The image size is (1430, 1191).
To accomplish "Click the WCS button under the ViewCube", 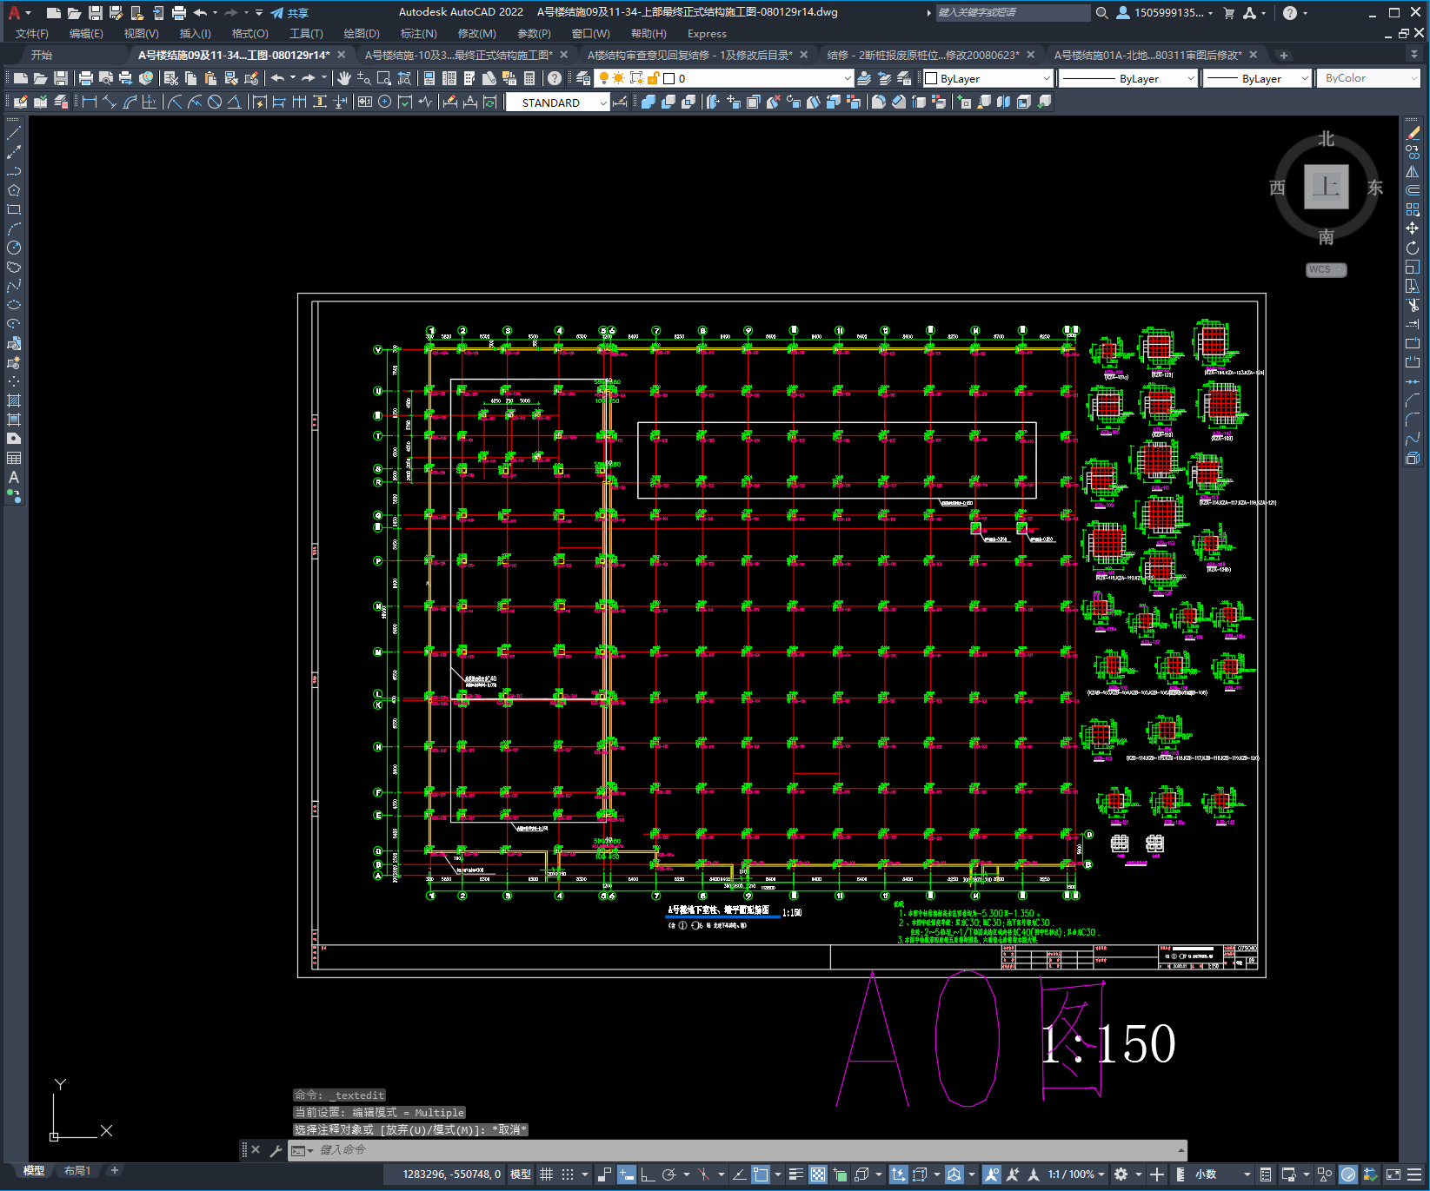I will (x=1326, y=270).
